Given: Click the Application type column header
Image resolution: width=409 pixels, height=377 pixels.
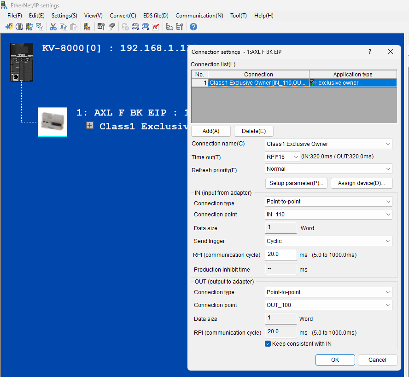Looking at the screenshot, I should click(353, 74).
